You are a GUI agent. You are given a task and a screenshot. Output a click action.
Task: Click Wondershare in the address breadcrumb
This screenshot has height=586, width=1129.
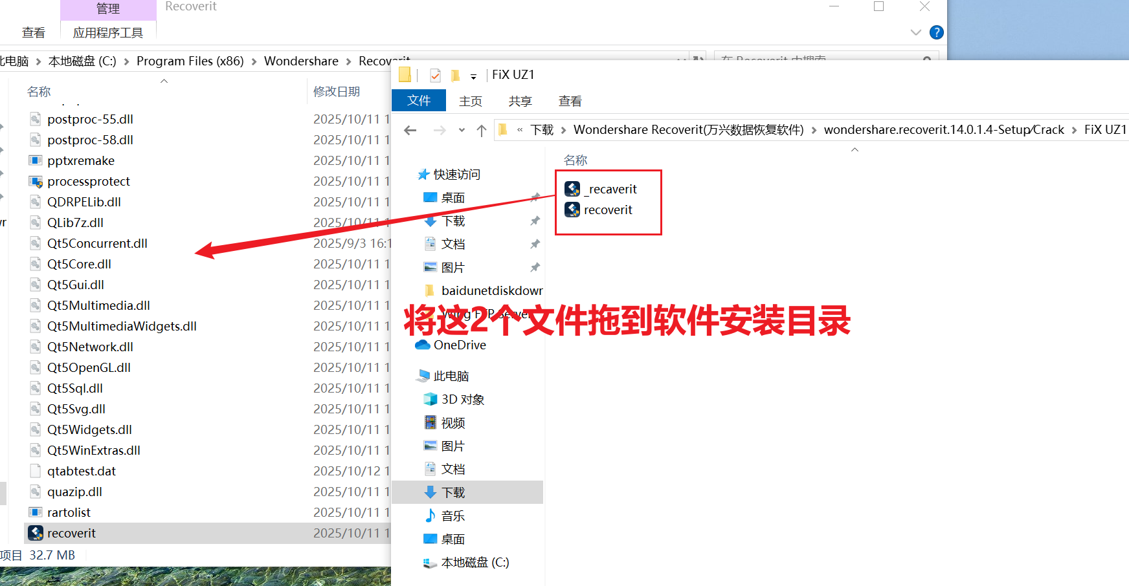coord(301,61)
